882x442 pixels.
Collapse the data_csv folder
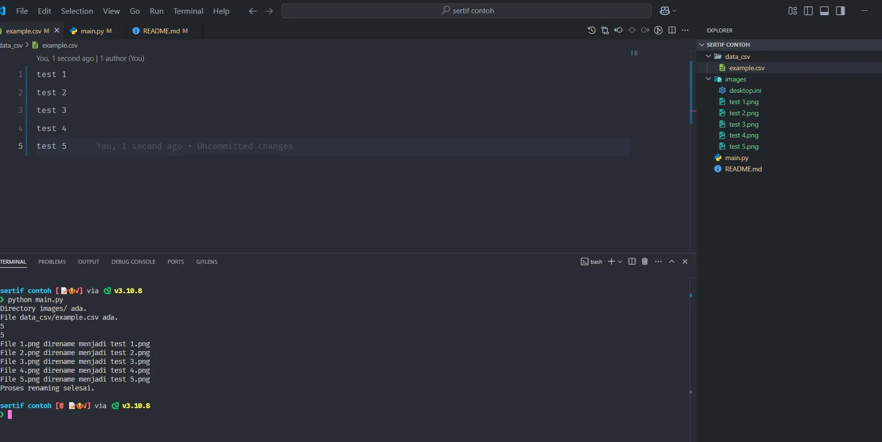pos(708,56)
